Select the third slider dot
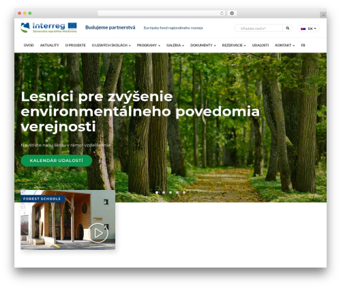 tap(170, 193)
